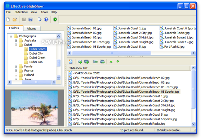The height and width of the screenshot is (139, 201).
Task: Expand the France folder node
Action: point(16,71)
